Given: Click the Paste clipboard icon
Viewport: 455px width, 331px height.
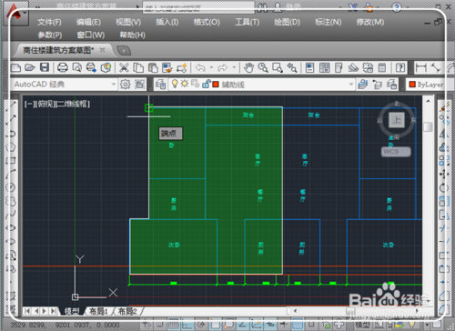Looking at the screenshot, I should (x=153, y=67).
